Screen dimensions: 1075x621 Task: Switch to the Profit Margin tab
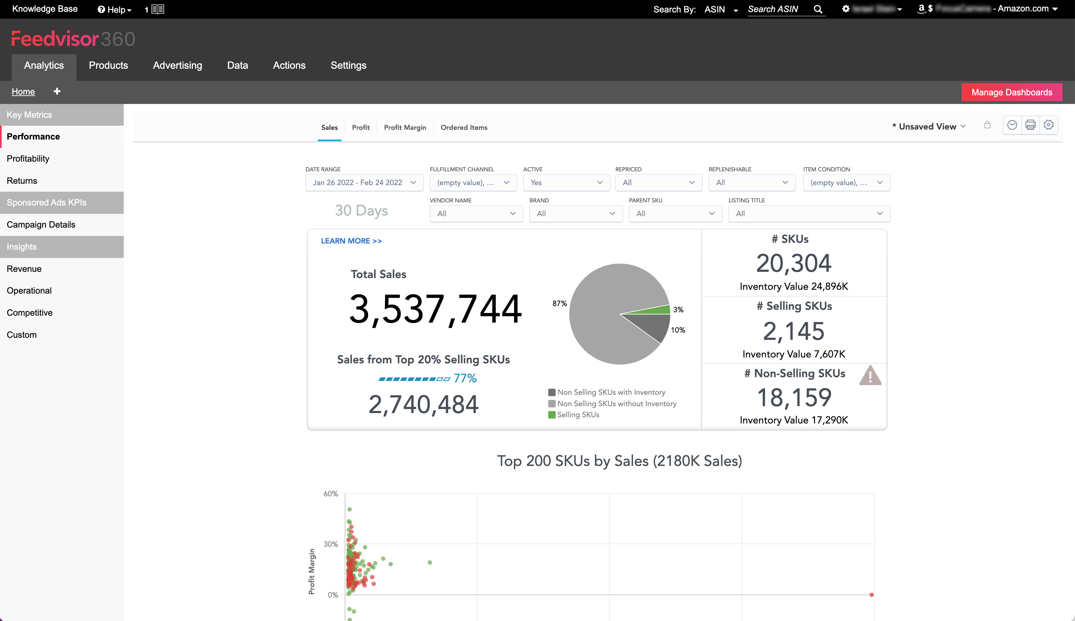click(404, 127)
